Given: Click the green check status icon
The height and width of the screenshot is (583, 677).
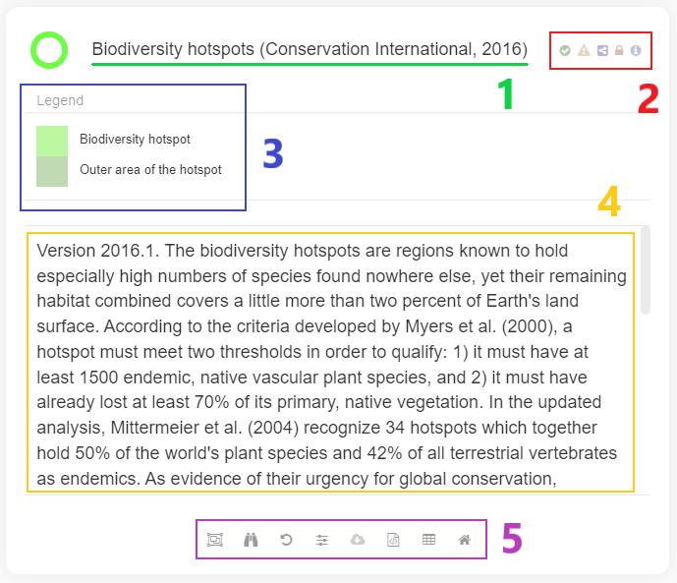Looking at the screenshot, I should (565, 50).
